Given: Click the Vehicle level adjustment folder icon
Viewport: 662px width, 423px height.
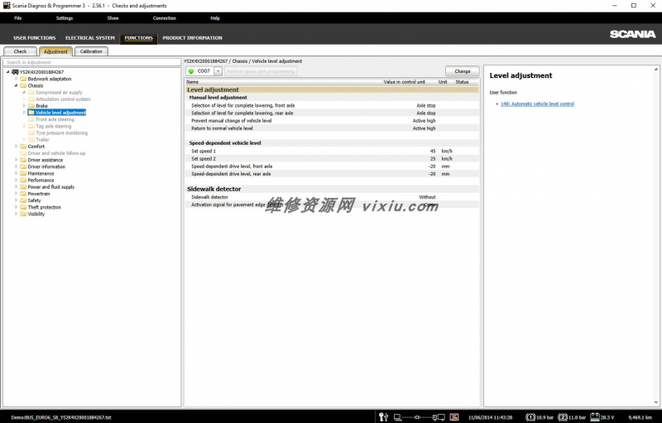Looking at the screenshot, I should 31,113.
